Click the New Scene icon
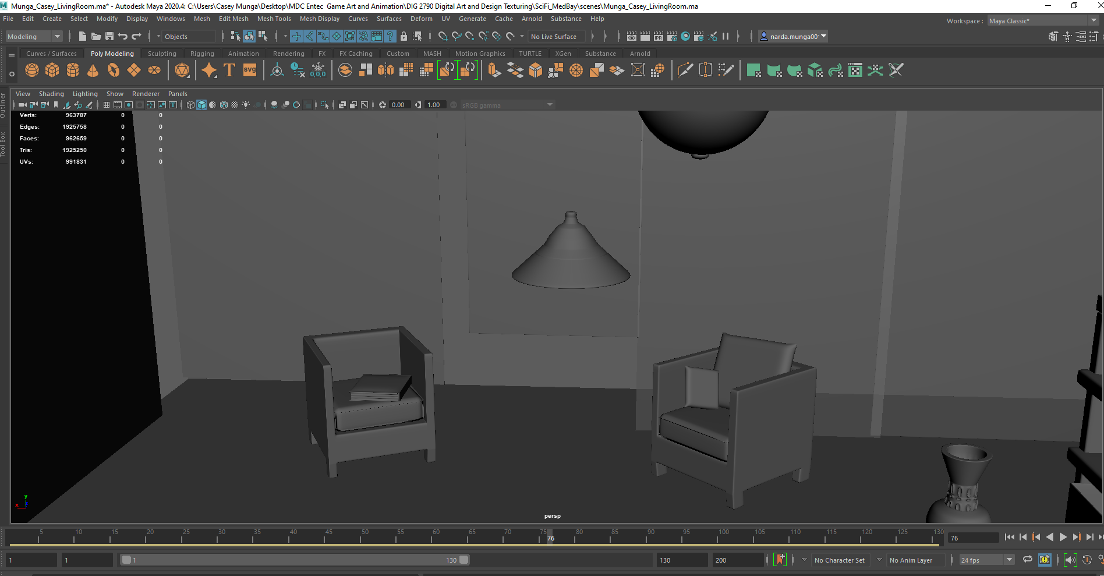Image resolution: width=1104 pixels, height=576 pixels. click(82, 36)
